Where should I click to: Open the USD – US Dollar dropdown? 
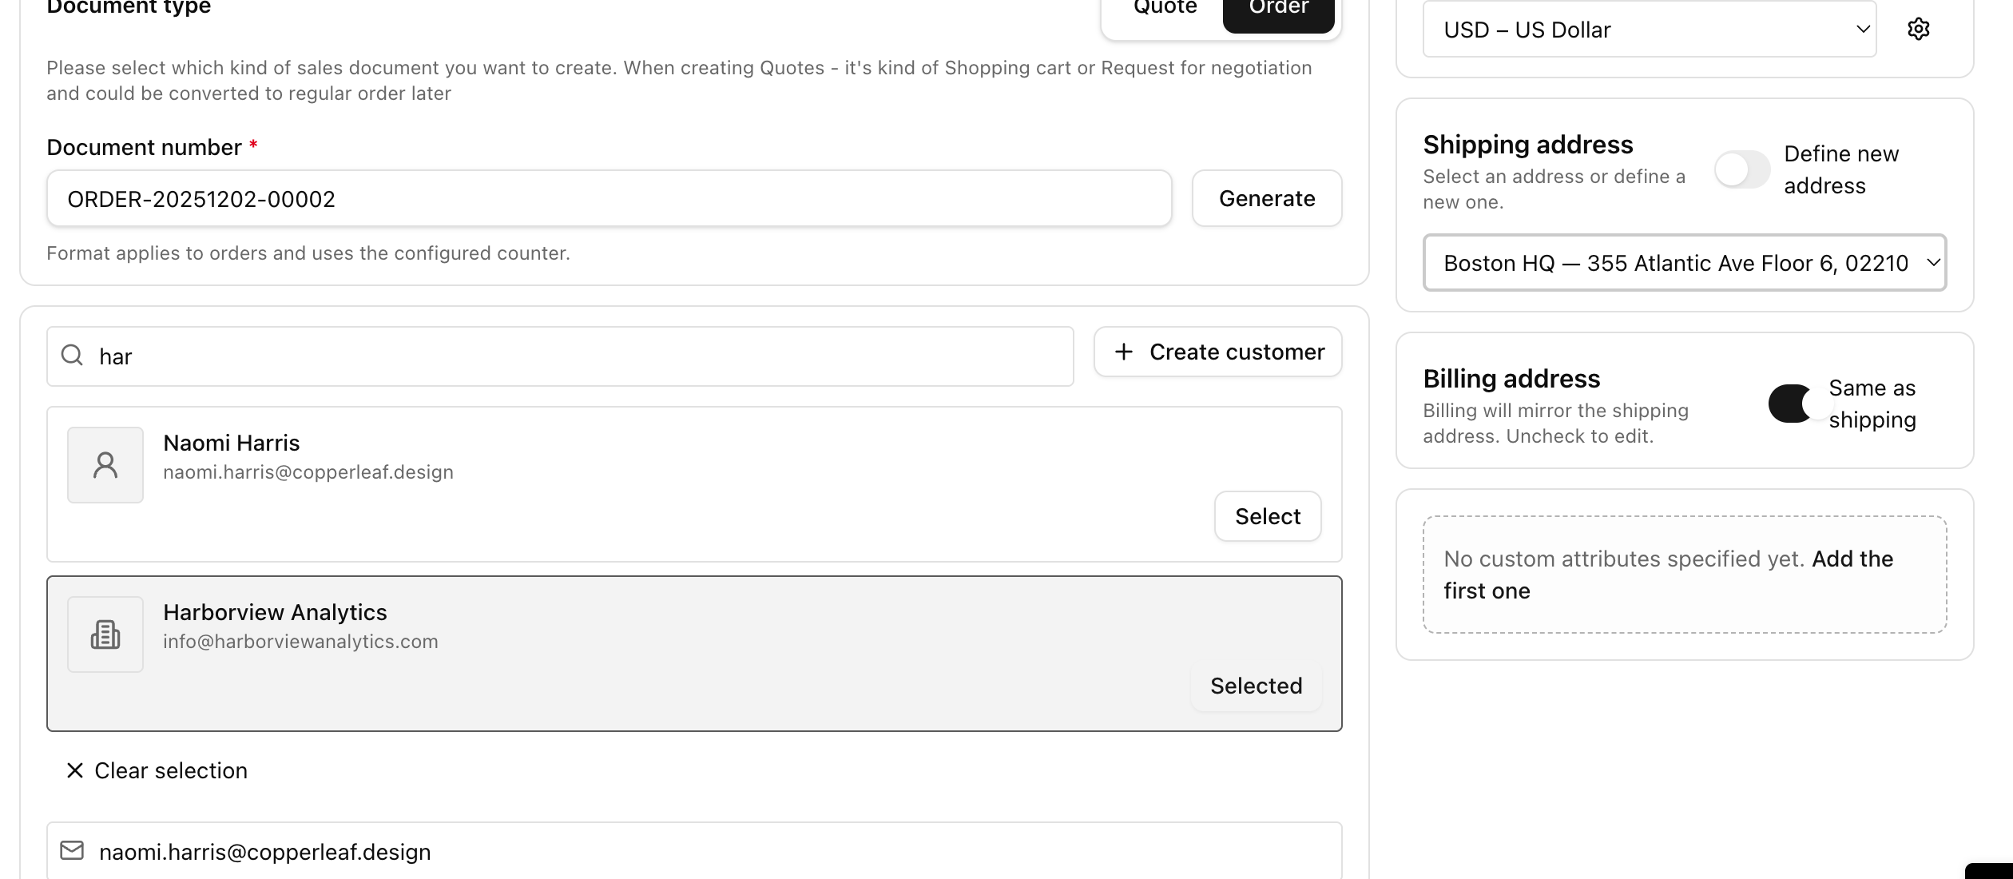click(x=1648, y=29)
